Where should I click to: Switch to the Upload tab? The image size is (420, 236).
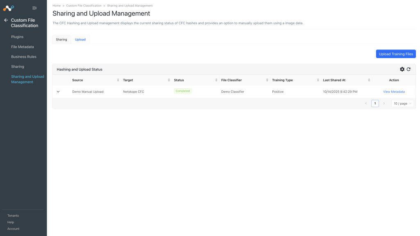(x=80, y=40)
